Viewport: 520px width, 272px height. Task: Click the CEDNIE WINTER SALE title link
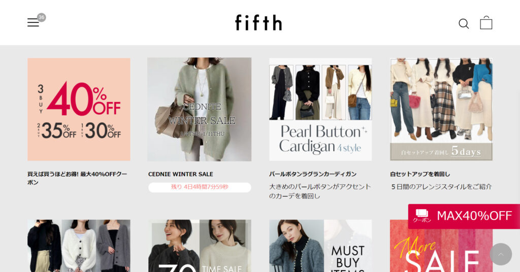[x=181, y=174]
